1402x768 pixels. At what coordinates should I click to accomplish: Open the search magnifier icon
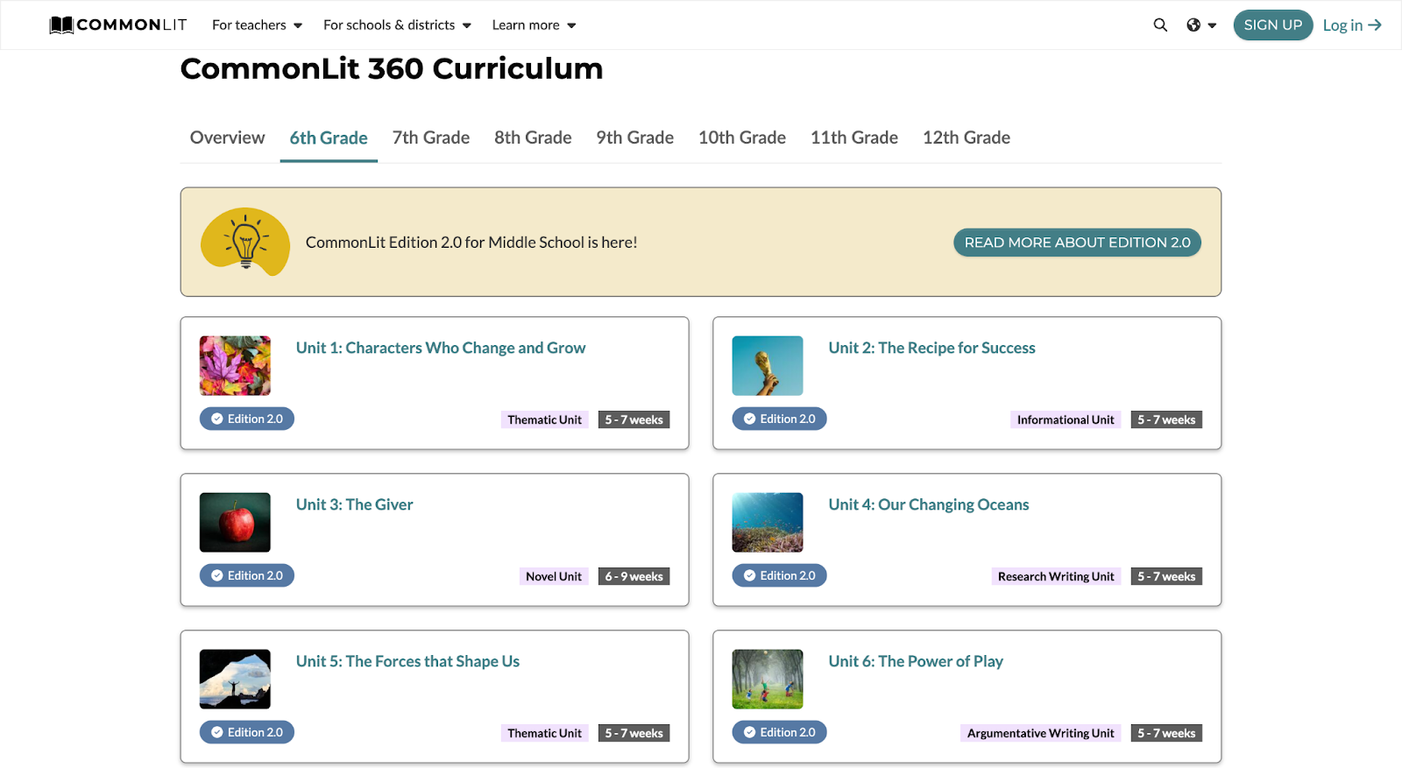(x=1160, y=25)
